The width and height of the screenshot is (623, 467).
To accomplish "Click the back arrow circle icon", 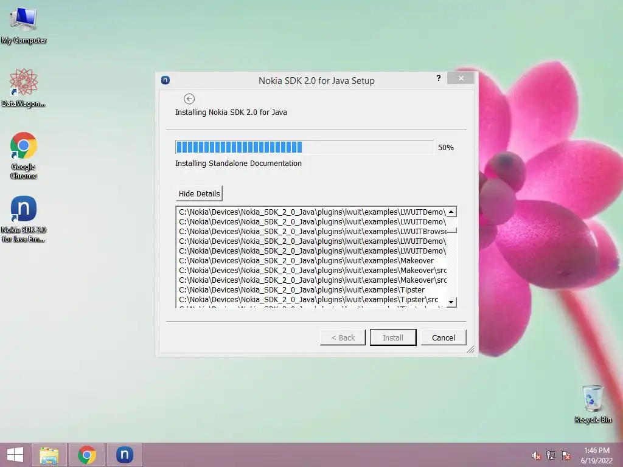I will click(x=189, y=99).
